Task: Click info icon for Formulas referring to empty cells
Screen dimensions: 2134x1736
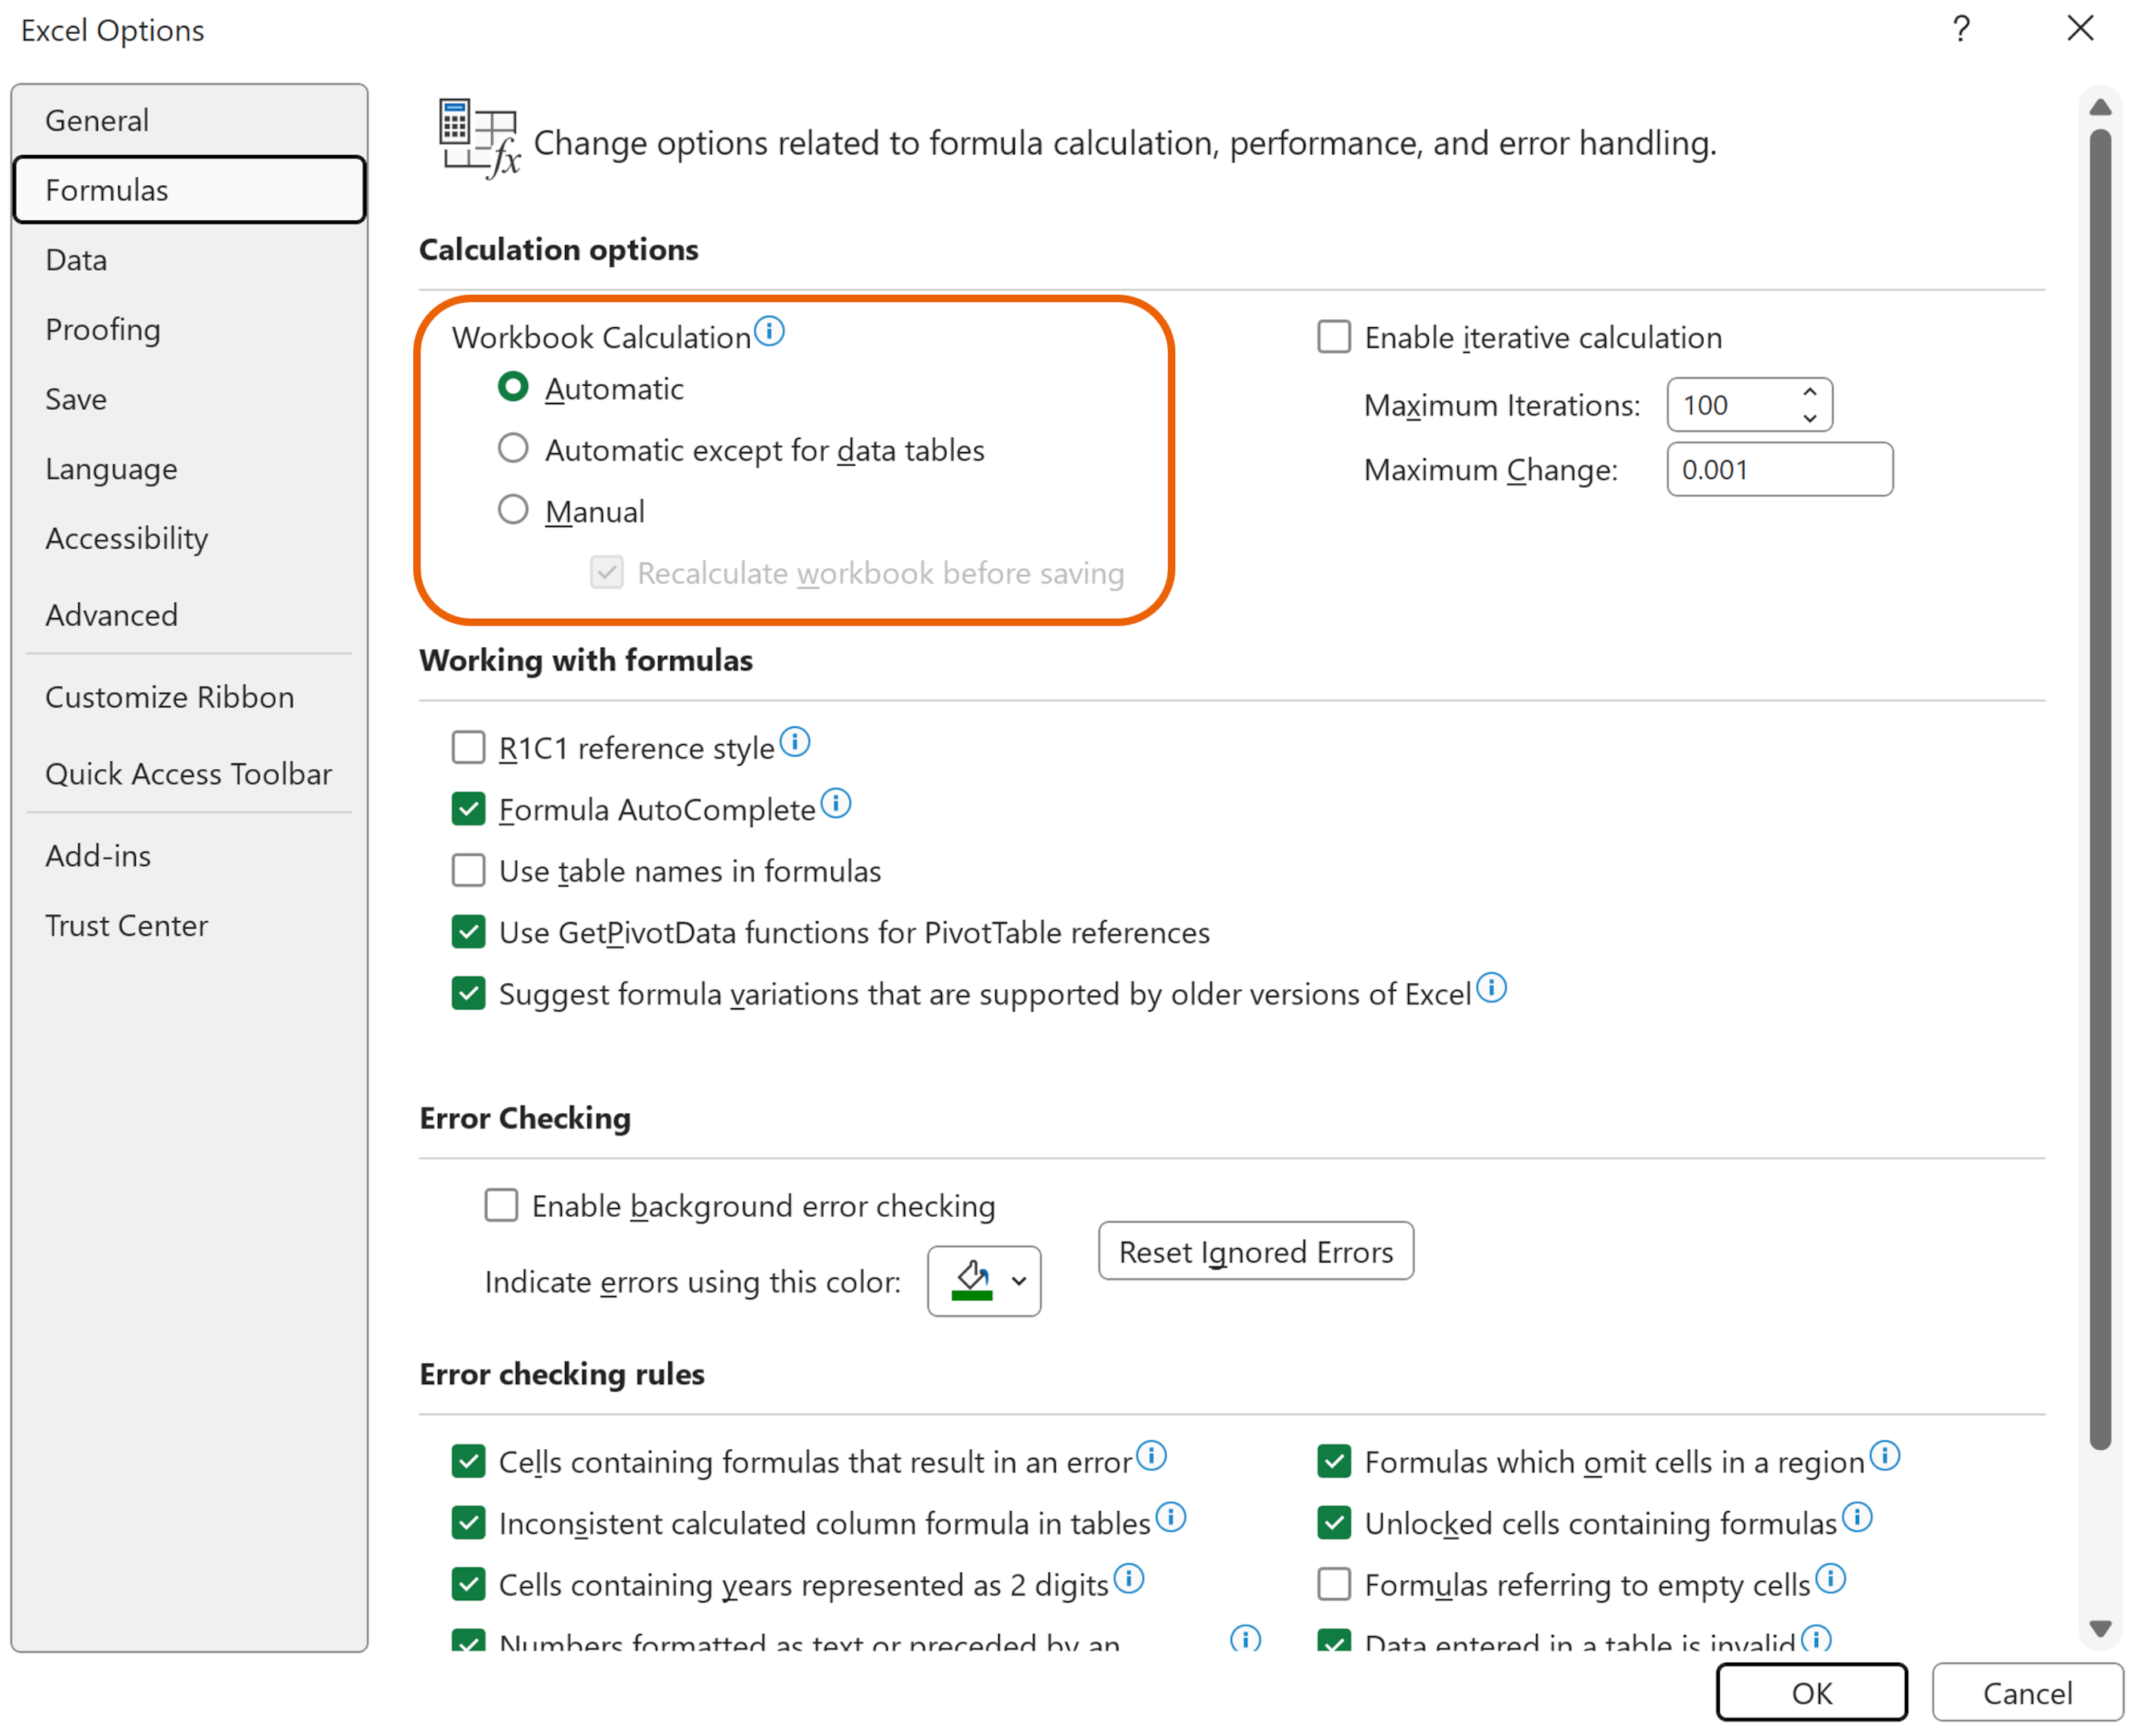Action: 1831,1579
